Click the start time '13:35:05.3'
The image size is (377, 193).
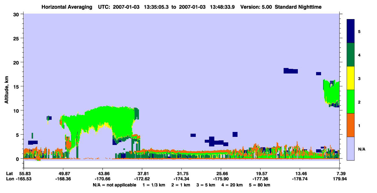tap(157, 7)
